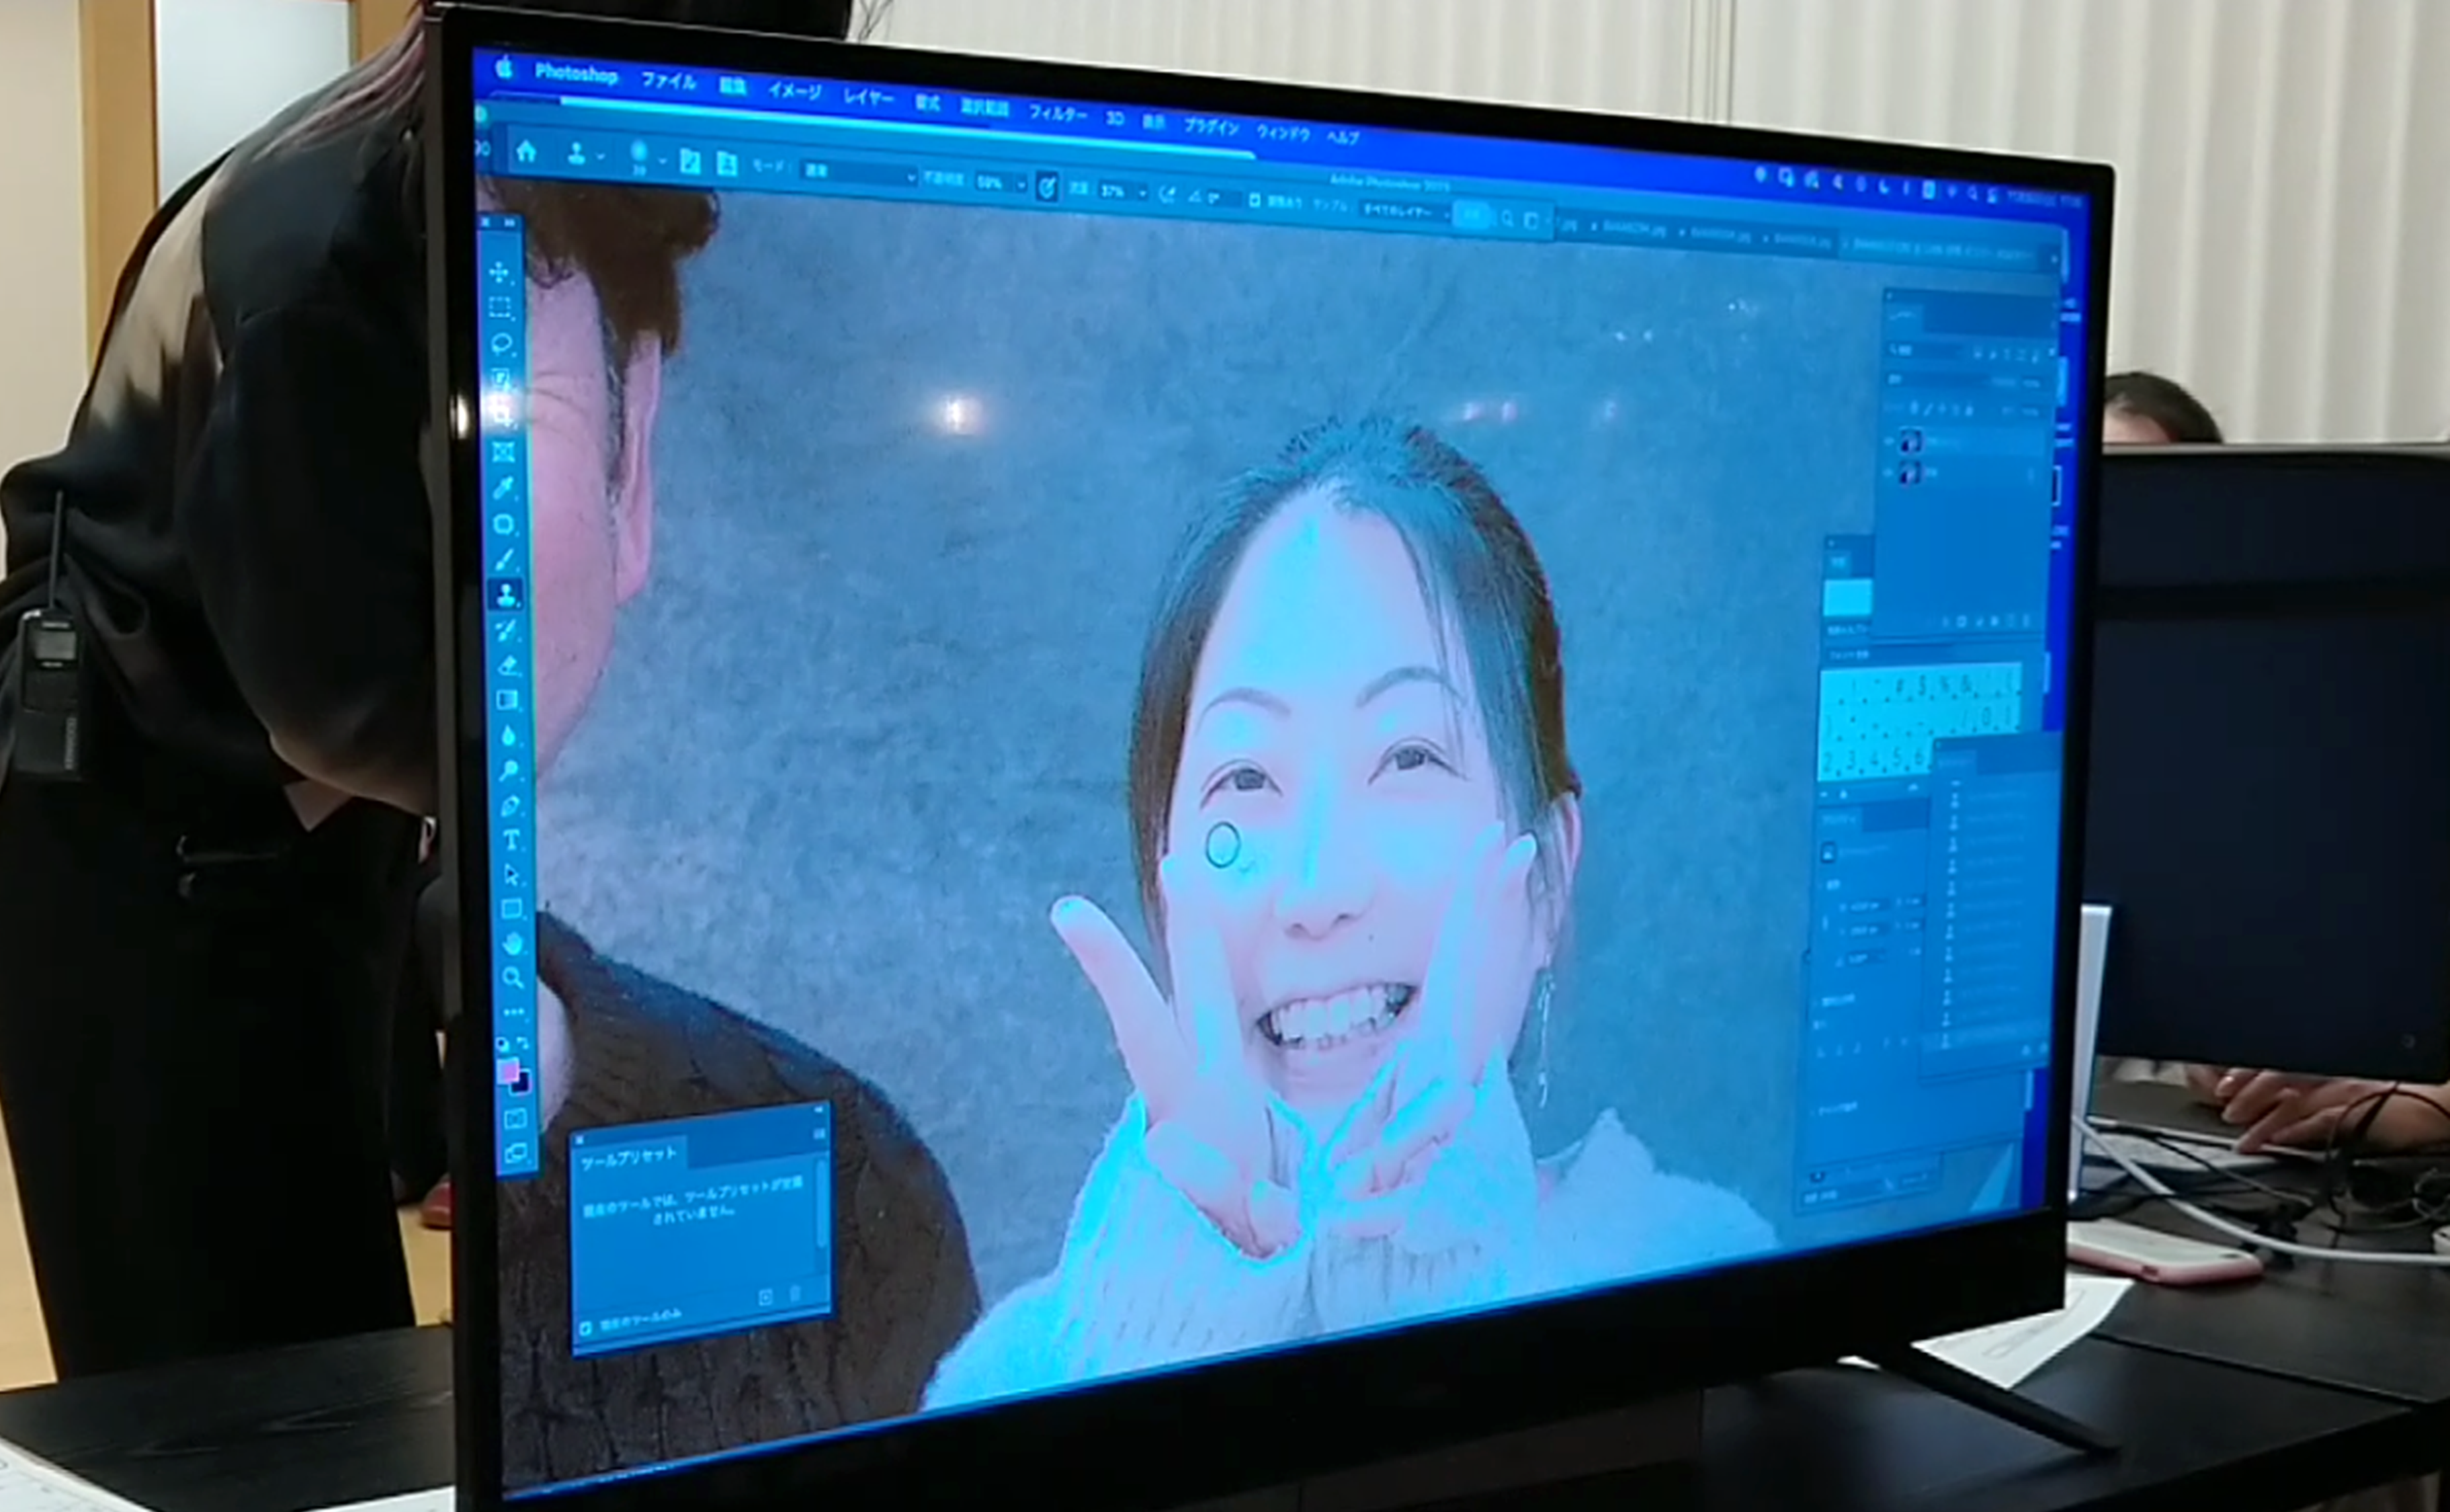Toggle 現在のツールのみ checkbox in Tool Presets
The image size is (2450, 1512).
pyautogui.click(x=586, y=1328)
